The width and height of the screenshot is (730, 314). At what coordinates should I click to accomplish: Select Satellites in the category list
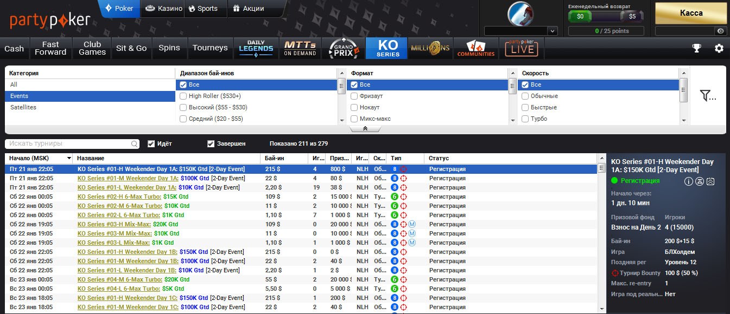pos(23,107)
